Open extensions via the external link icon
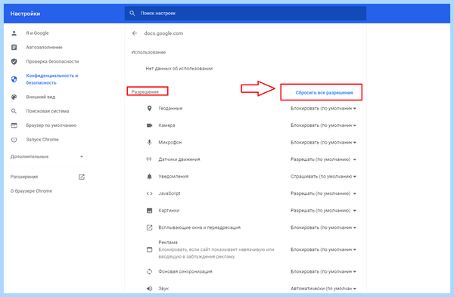Image resolution: width=454 pixels, height=297 pixels. pos(82,177)
